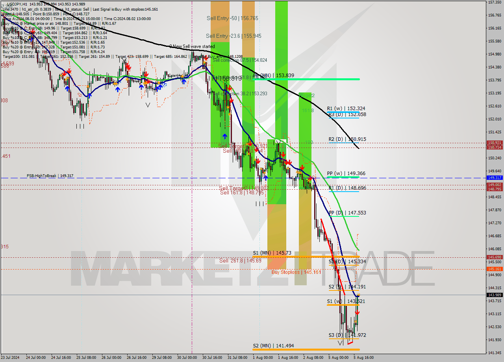Click the '26 Jul 16:00' time axis label
Image resolution: width=504 pixels, height=362 pixels.
coord(136,358)
